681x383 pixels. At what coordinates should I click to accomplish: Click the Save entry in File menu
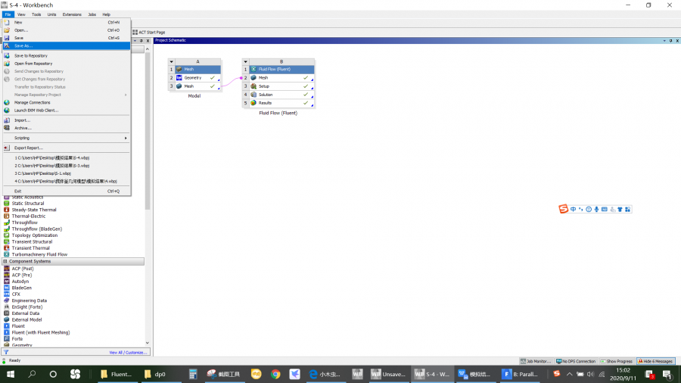point(67,38)
